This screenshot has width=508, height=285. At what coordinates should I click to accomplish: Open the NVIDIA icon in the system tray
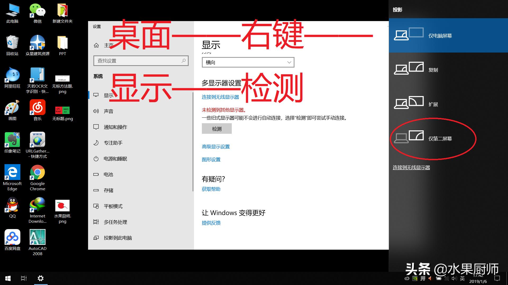pos(415,278)
